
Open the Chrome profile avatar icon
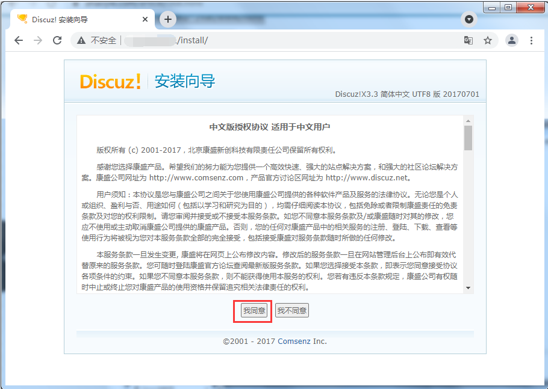511,40
